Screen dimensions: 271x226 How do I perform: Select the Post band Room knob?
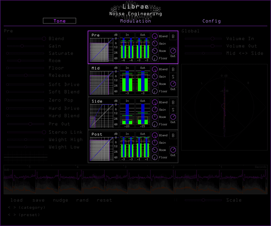[155, 150]
